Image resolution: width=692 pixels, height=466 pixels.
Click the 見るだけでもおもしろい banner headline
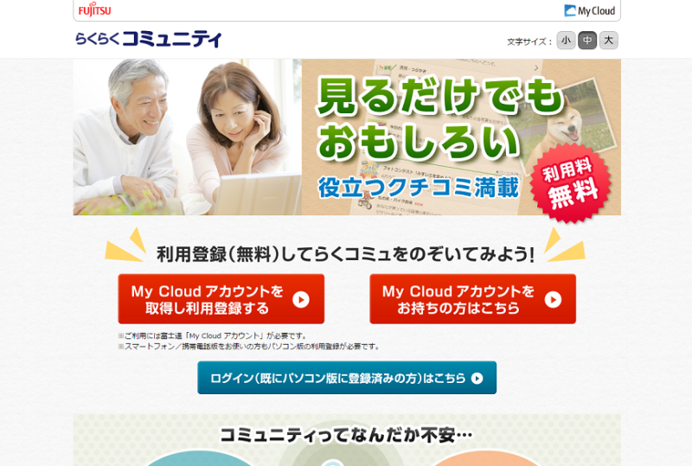pyautogui.click(x=440, y=118)
